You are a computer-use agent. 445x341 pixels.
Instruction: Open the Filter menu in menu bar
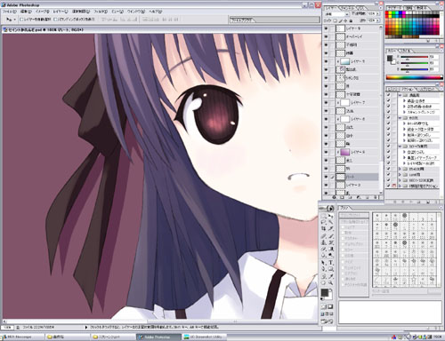(x=101, y=12)
